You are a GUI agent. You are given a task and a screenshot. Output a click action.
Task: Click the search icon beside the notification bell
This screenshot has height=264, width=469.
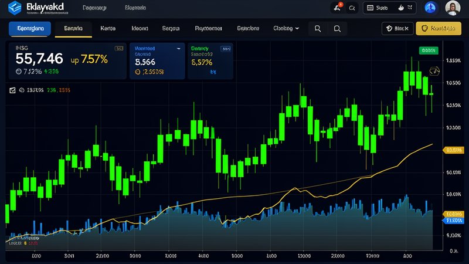click(x=352, y=8)
